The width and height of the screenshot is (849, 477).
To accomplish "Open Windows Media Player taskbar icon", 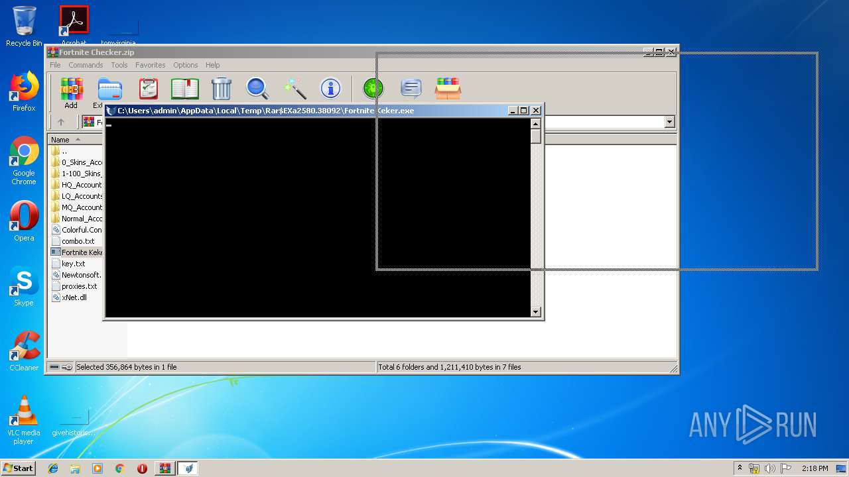I will coord(98,468).
